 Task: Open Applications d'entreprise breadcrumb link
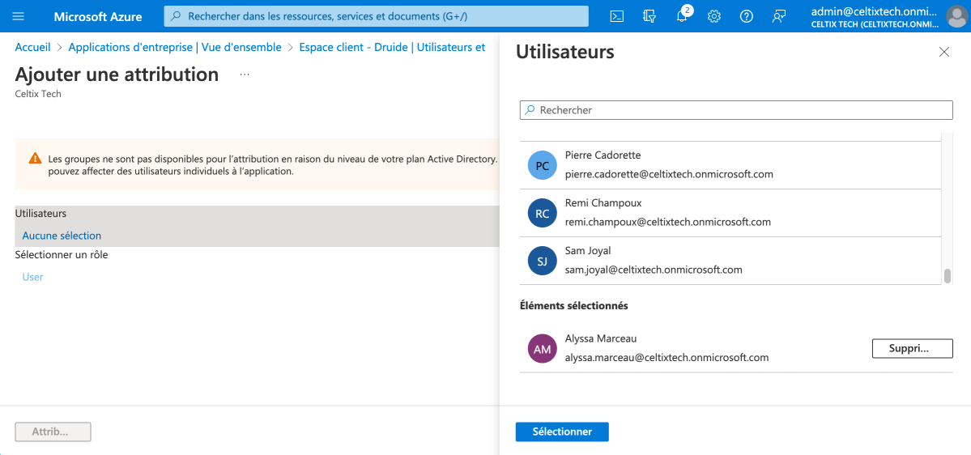(175, 48)
